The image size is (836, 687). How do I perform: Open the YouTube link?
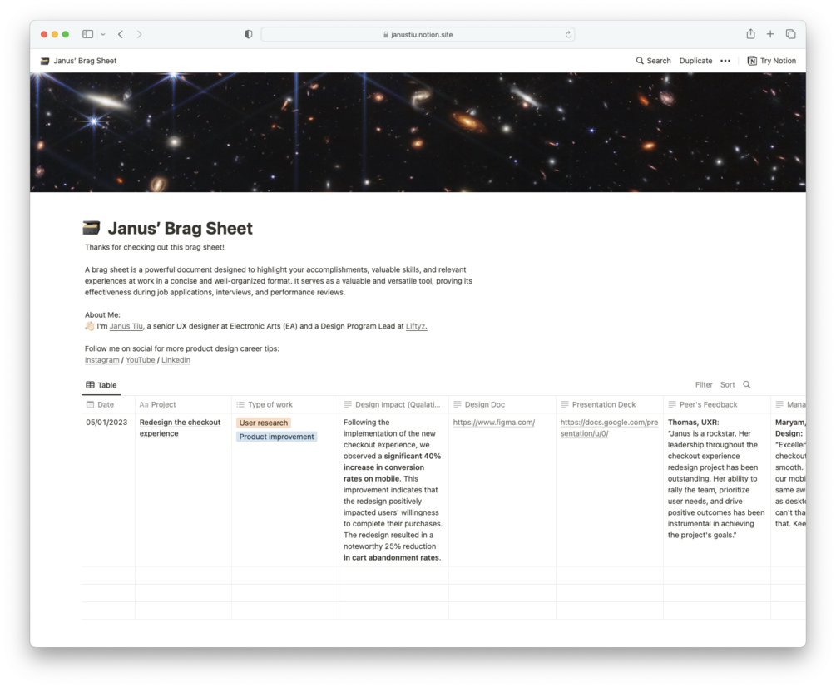coord(141,360)
